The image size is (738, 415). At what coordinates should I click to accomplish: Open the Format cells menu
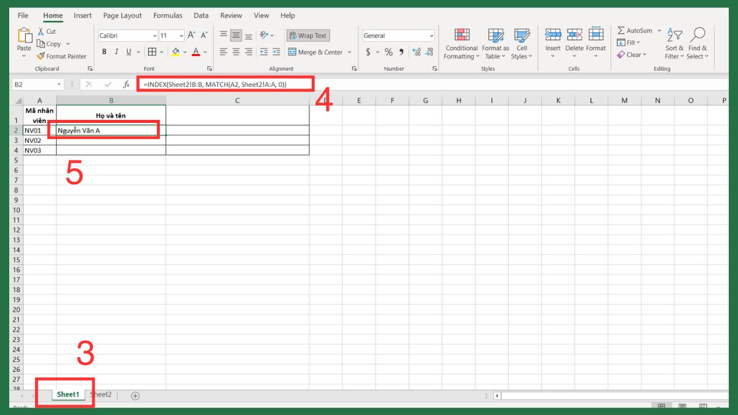(596, 44)
